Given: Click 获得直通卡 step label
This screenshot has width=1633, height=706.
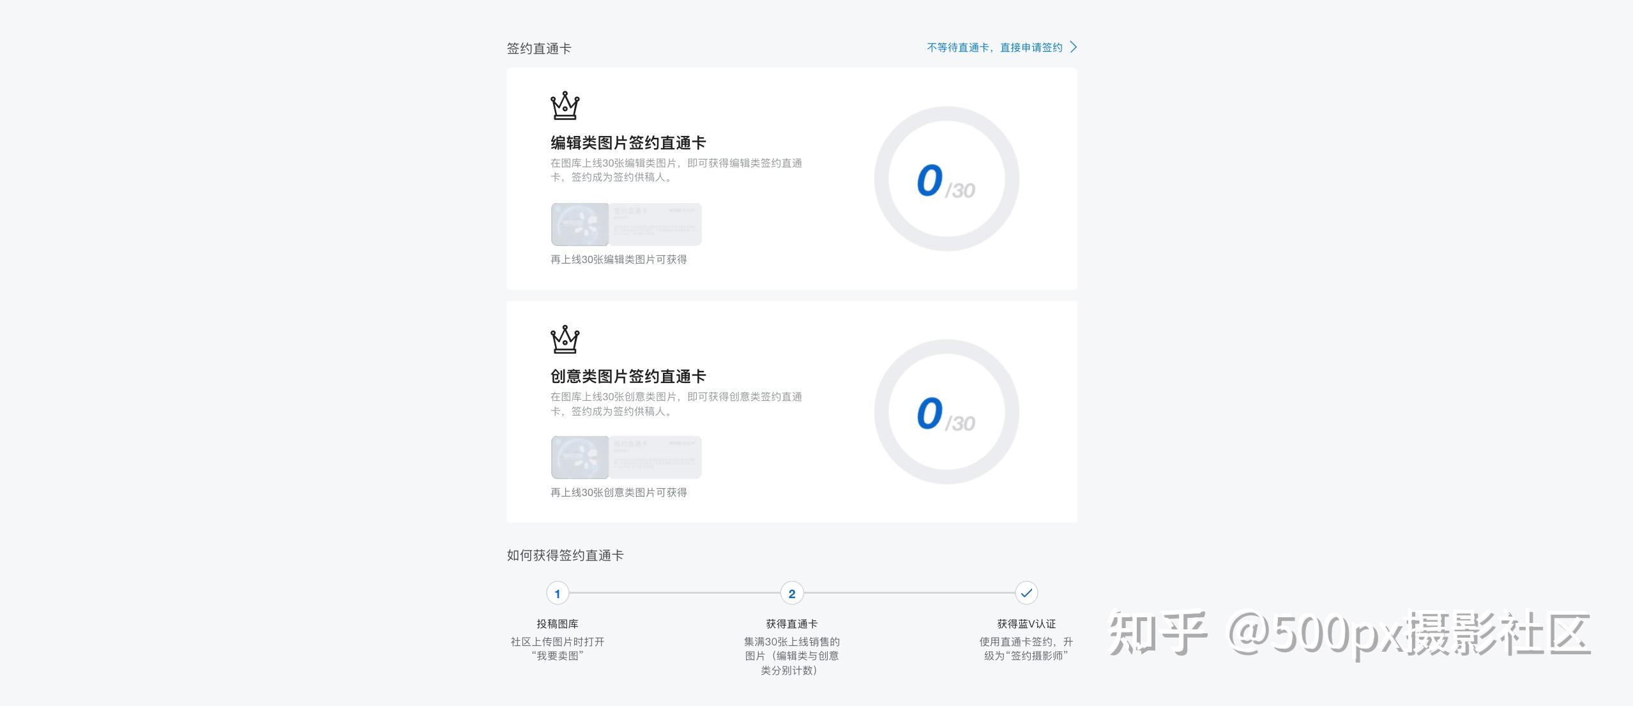Looking at the screenshot, I should tap(792, 624).
